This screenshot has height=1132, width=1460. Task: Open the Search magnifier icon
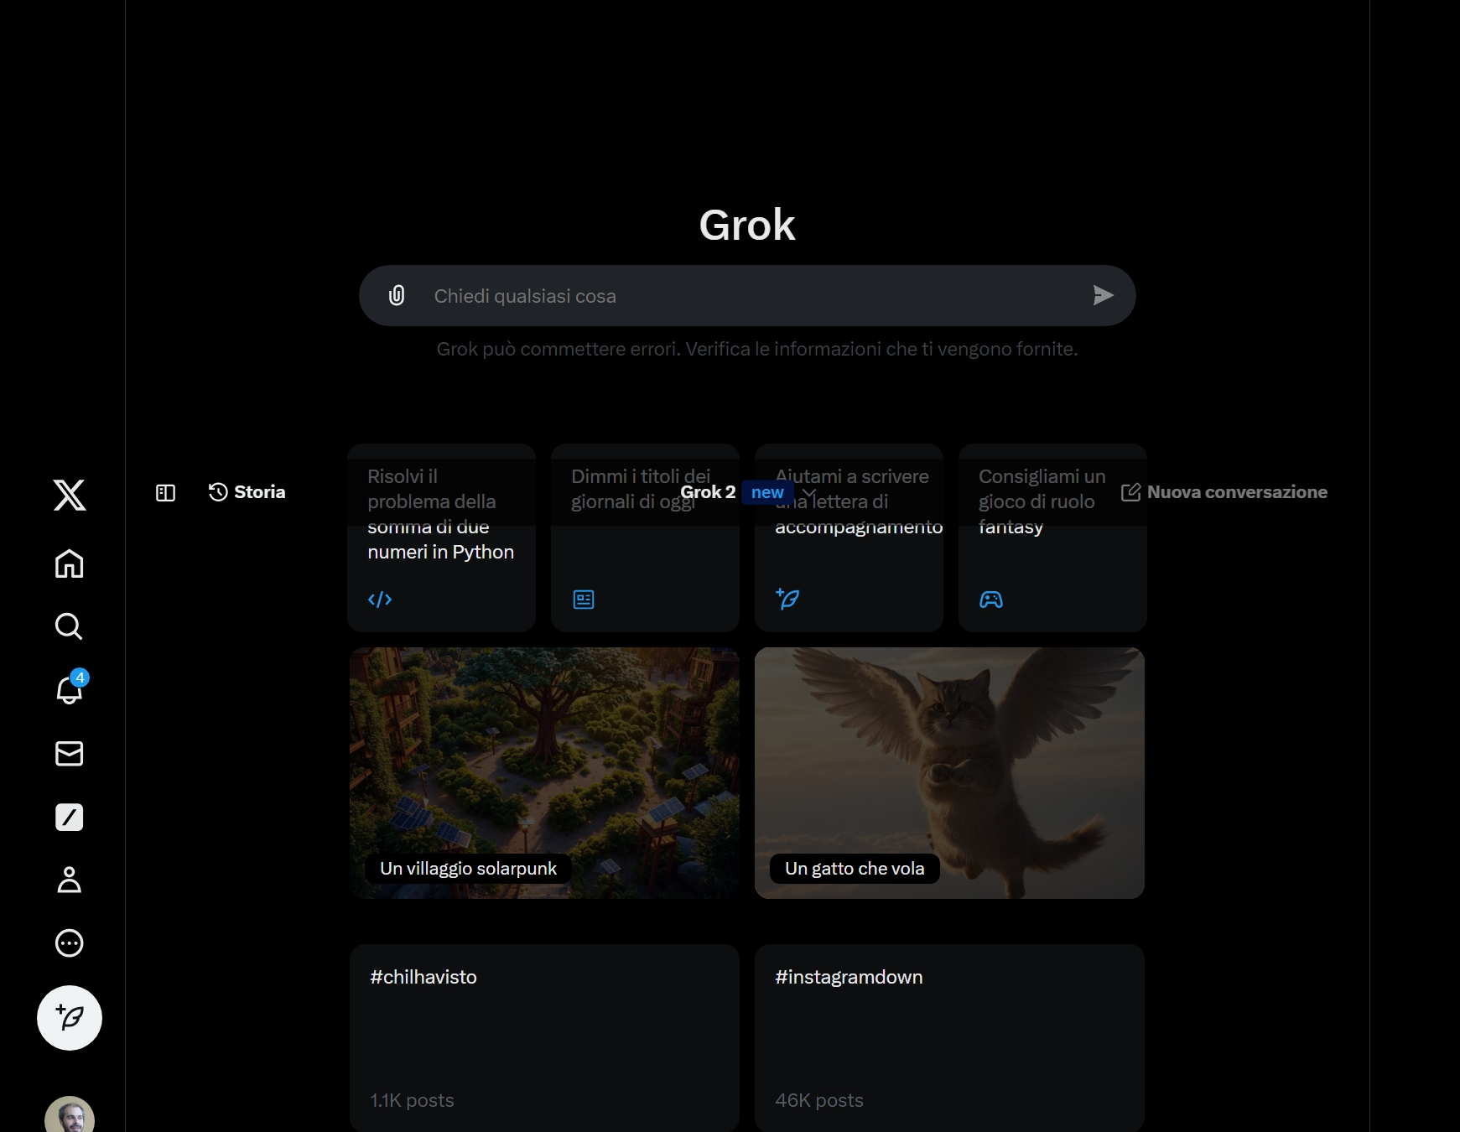point(70,626)
